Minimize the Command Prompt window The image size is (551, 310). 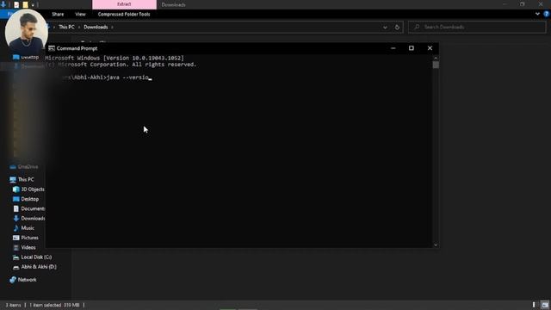(393, 48)
